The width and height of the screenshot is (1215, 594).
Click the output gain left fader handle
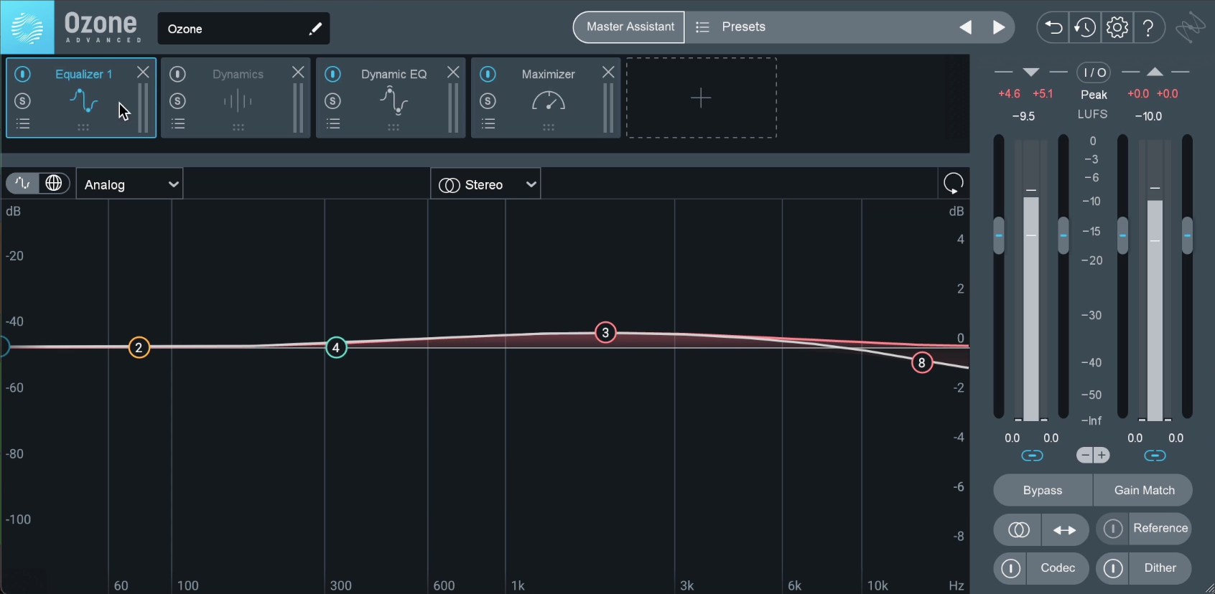pos(1122,235)
